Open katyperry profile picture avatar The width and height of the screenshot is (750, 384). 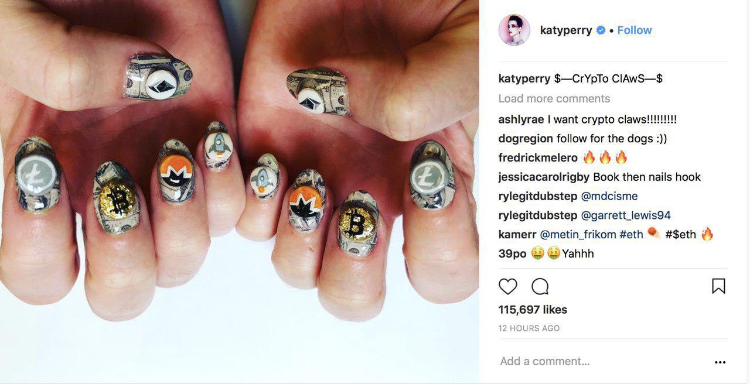pyautogui.click(x=514, y=30)
